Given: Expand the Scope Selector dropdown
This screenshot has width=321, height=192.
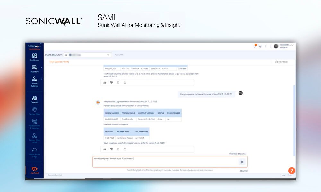Looking at the screenshot, I should click(x=108, y=55).
